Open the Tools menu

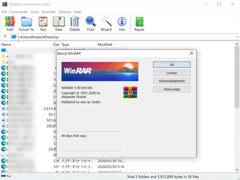tap(35, 12)
